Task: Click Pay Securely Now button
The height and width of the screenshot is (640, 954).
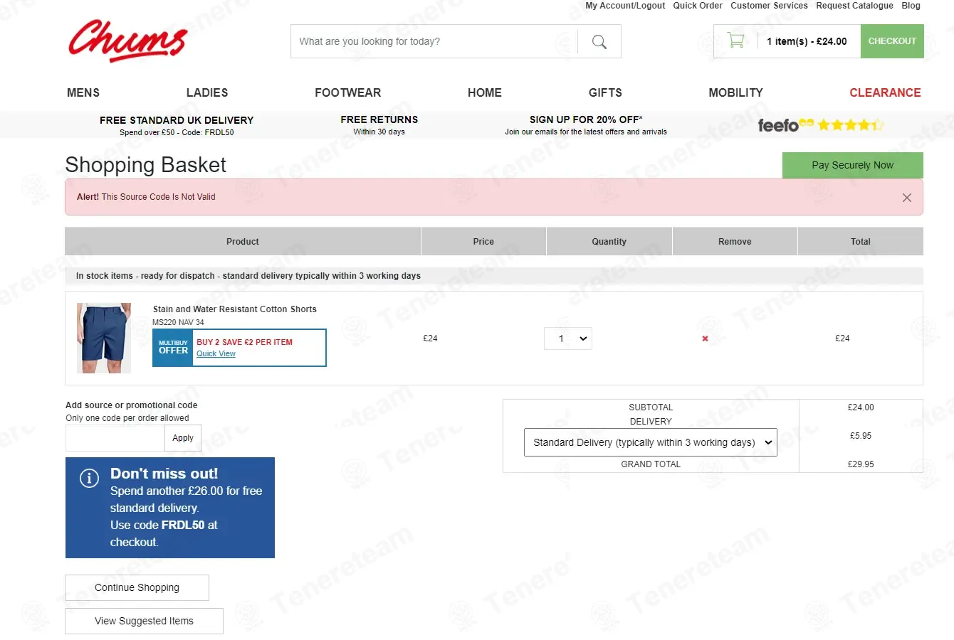Action: 852,165
